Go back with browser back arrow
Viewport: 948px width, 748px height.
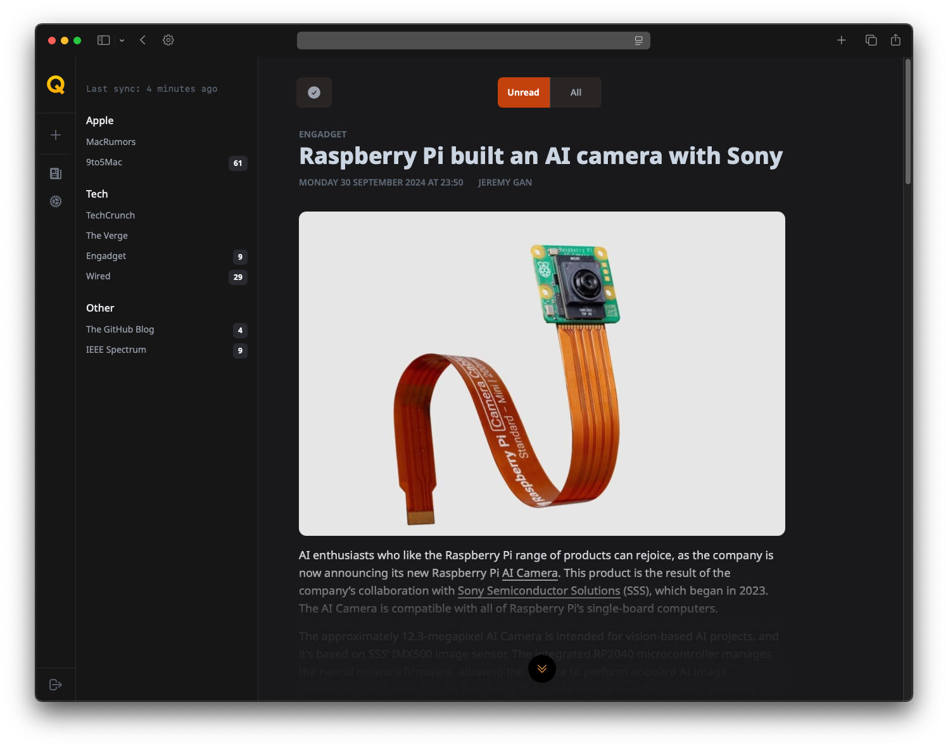(x=143, y=40)
